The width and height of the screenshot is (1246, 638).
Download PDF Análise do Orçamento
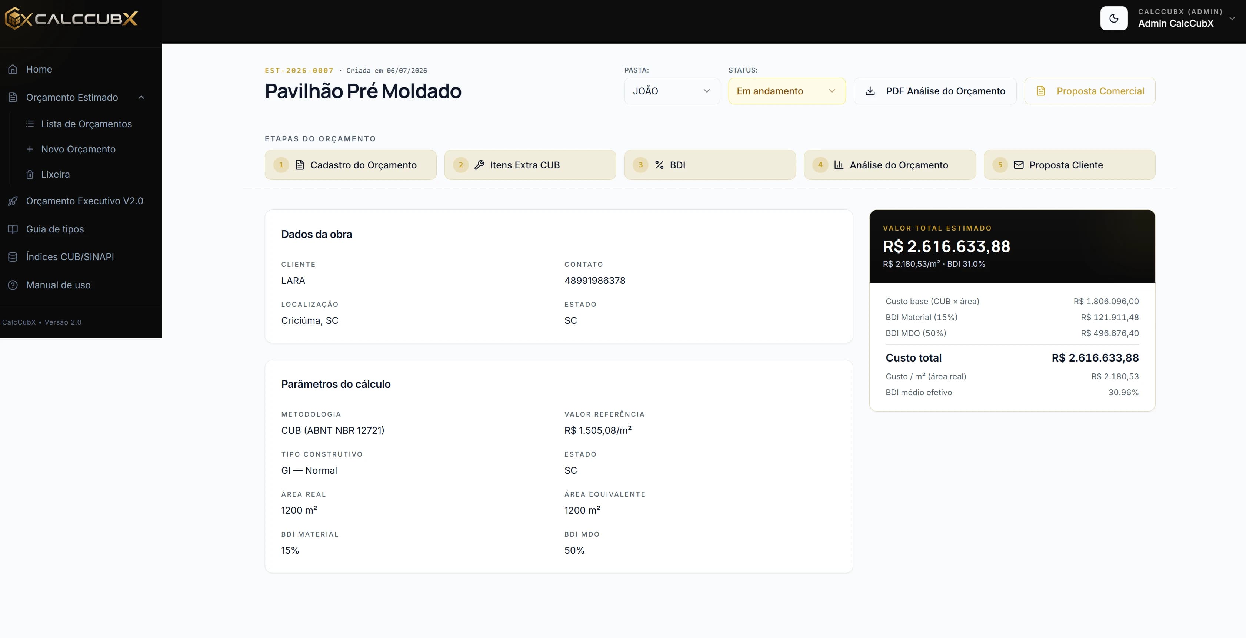pyautogui.click(x=935, y=91)
